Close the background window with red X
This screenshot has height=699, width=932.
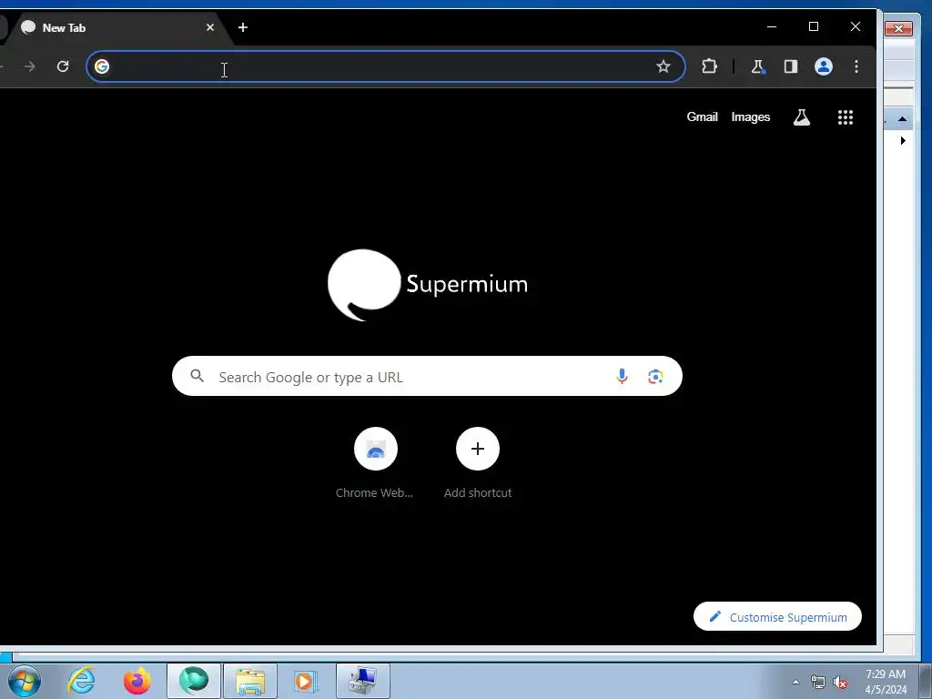(x=898, y=28)
